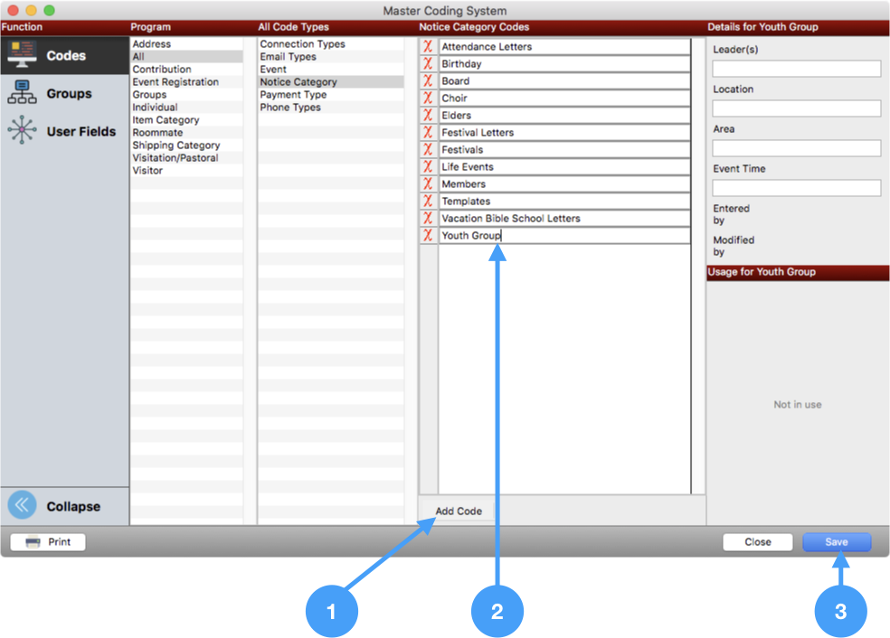Edit the Youth Group code field

click(564, 235)
